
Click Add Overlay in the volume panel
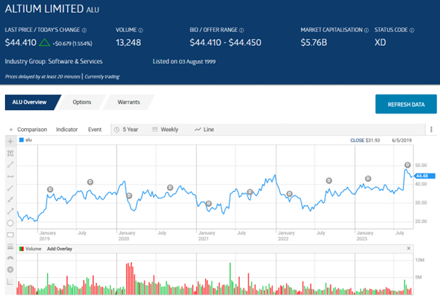pyautogui.click(x=59, y=249)
